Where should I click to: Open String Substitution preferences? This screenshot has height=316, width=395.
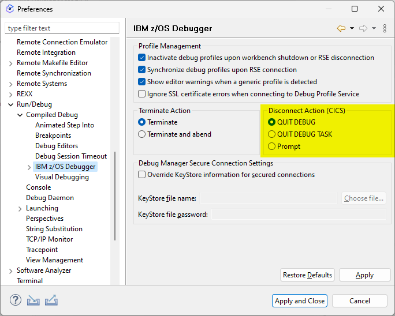[x=54, y=229]
